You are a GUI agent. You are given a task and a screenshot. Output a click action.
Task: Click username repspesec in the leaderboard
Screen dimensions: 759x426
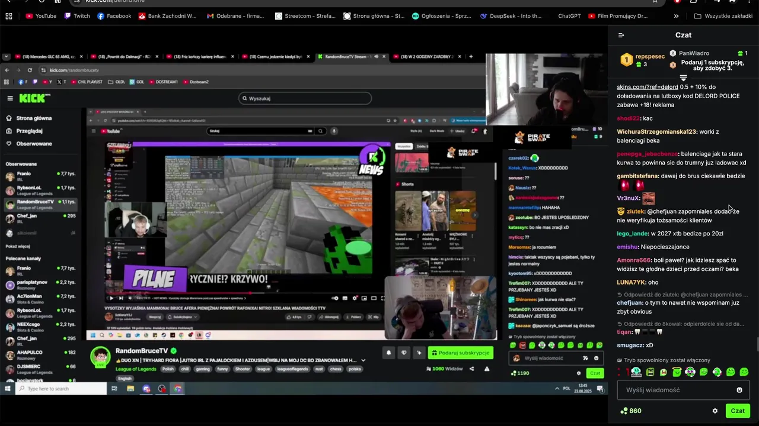click(650, 56)
